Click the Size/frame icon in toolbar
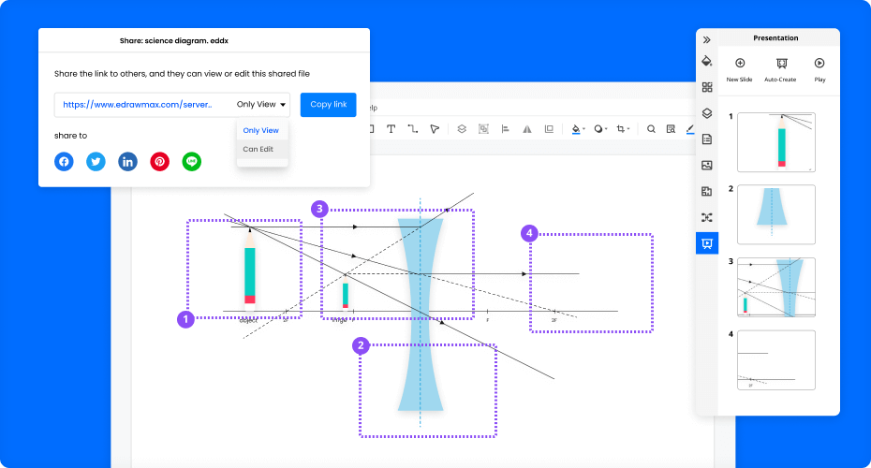 [549, 129]
